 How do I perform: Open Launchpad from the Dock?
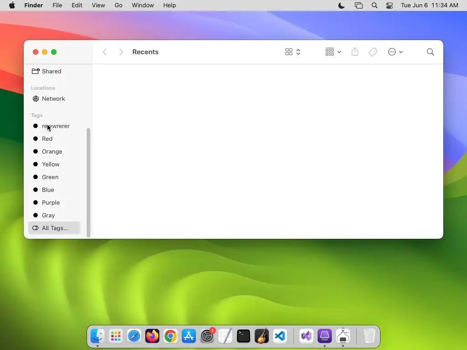115,336
